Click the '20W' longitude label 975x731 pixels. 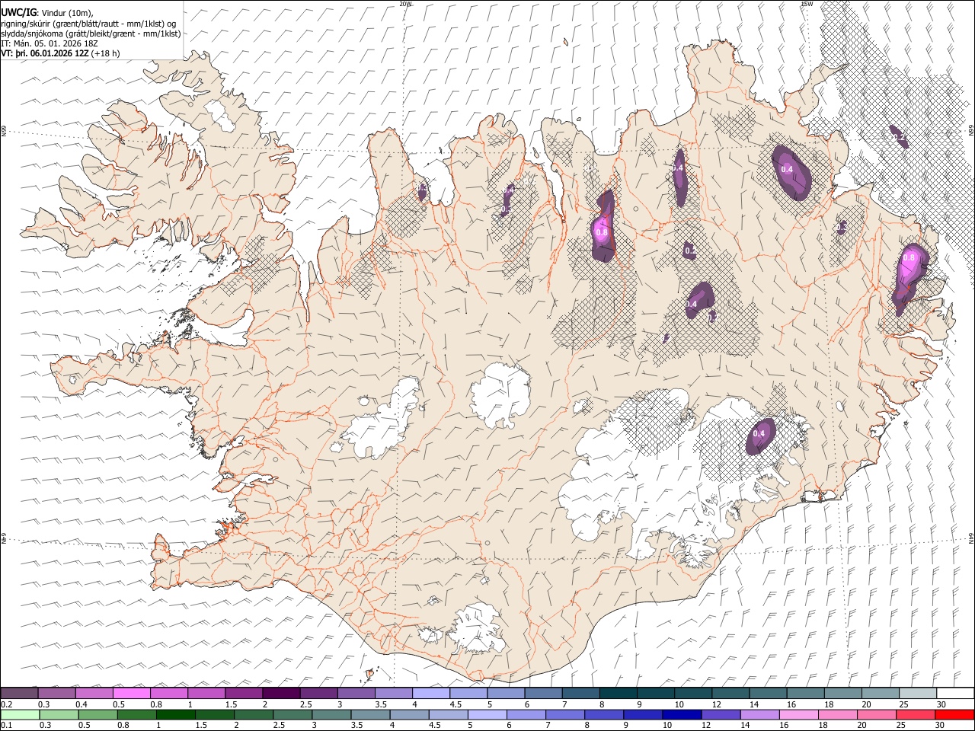click(x=405, y=4)
